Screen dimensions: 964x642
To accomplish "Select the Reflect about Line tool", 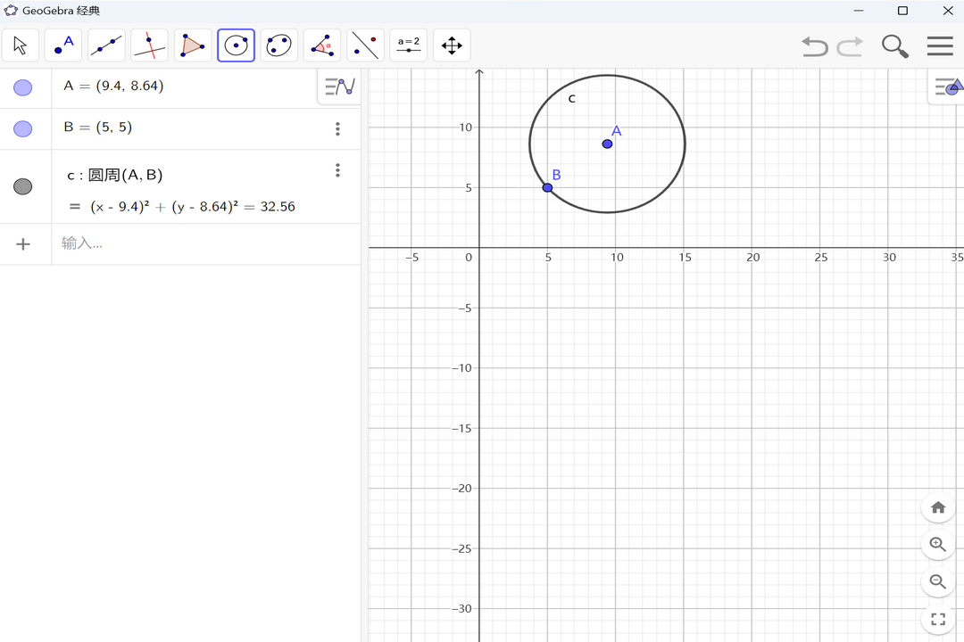I will point(365,45).
